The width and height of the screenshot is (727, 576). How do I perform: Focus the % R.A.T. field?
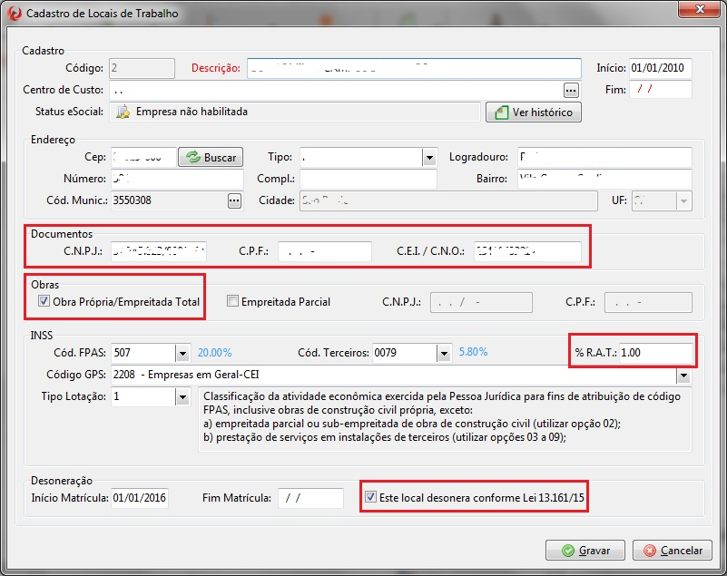[655, 353]
